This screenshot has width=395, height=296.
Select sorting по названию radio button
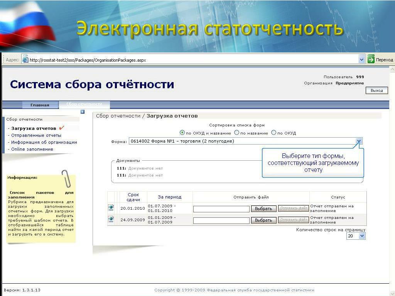click(236, 133)
